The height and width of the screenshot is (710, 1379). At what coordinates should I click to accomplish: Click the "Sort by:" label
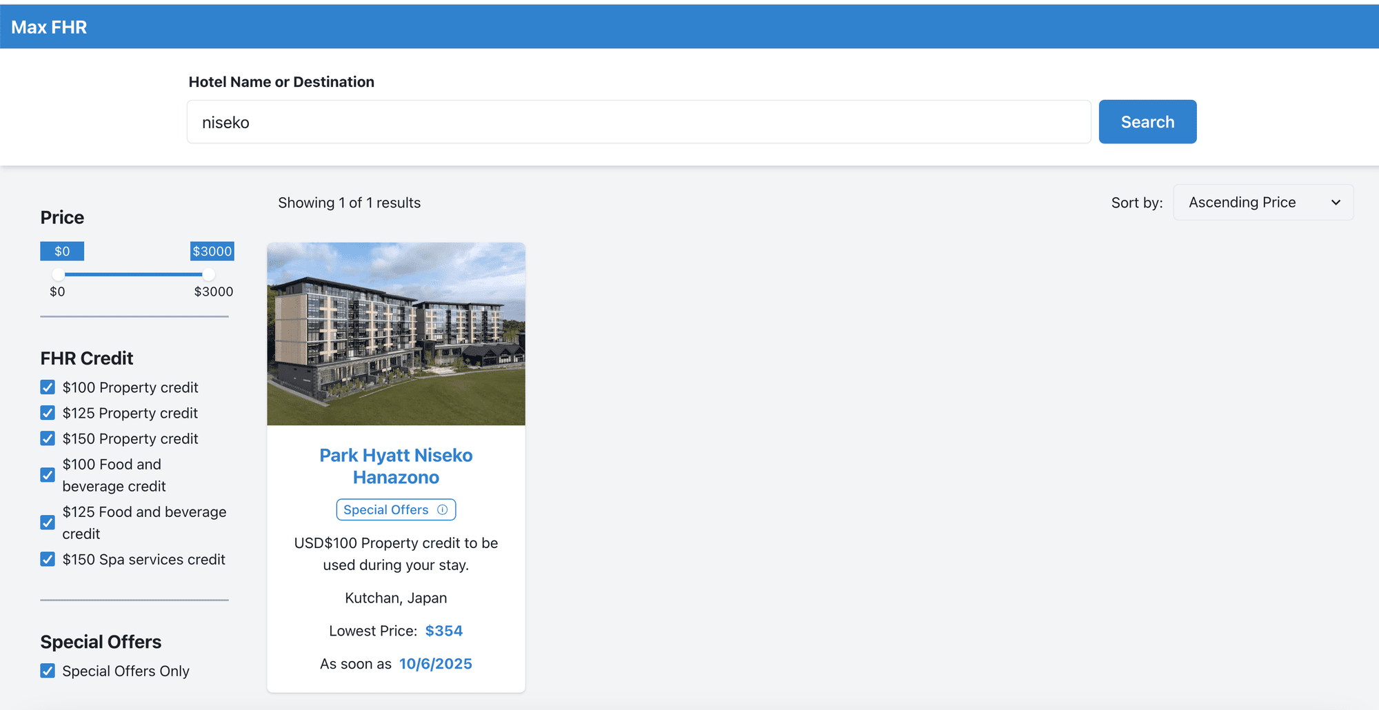click(x=1137, y=203)
